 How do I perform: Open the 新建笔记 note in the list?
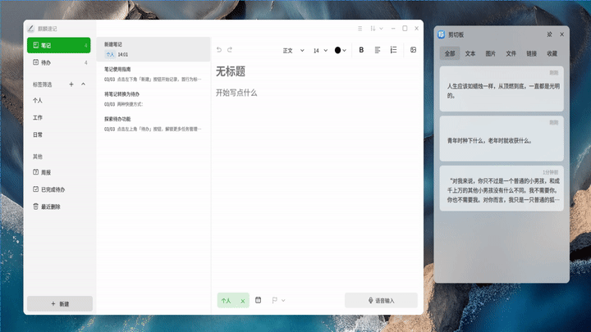click(153, 49)
